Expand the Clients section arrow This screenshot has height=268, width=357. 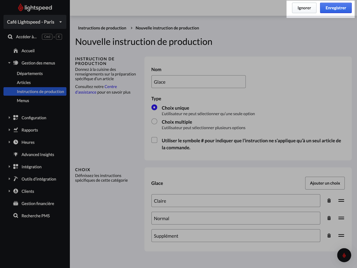click(x=9, y=191)
